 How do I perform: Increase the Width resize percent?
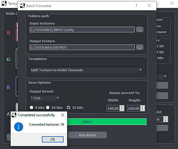[122, 107]
